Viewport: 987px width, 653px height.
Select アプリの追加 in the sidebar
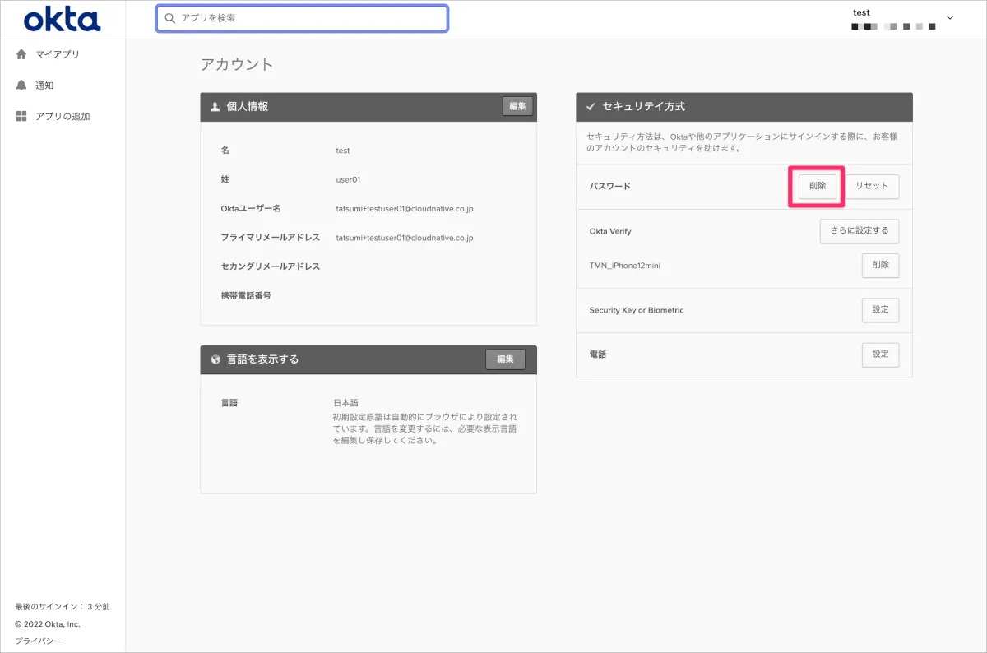(63, 117)
